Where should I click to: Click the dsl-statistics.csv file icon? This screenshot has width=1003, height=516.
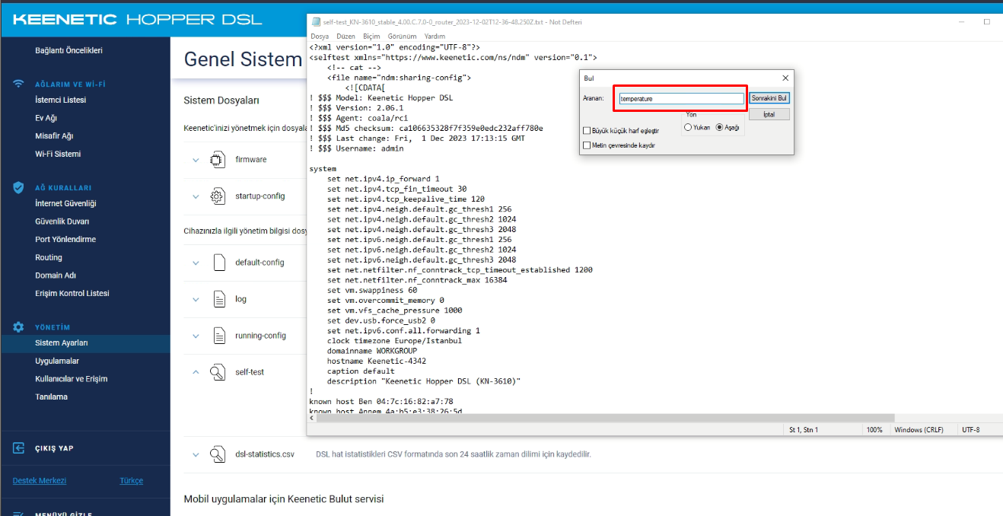click(x=218, y=454)
